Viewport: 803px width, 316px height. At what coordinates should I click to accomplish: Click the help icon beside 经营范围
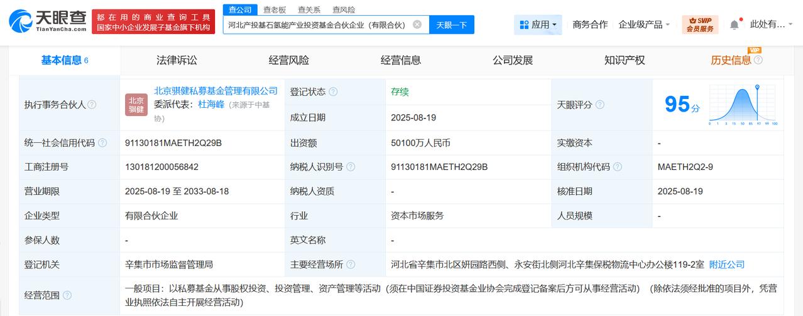[x=67, y=295]
